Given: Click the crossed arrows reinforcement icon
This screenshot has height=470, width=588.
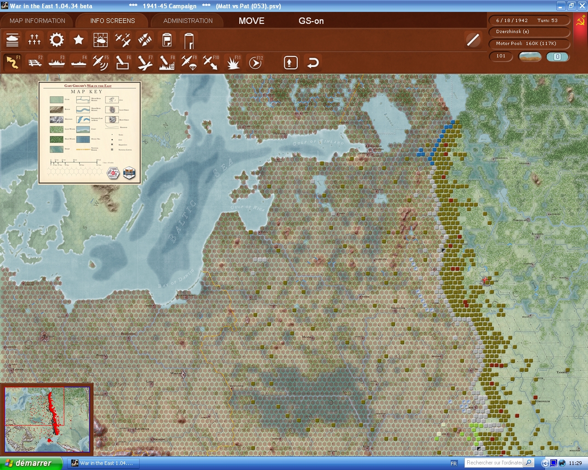Looking at the screenshot, I should pyautogui.click(x=145, y=40).
